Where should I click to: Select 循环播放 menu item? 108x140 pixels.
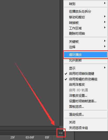coord(86,55)
